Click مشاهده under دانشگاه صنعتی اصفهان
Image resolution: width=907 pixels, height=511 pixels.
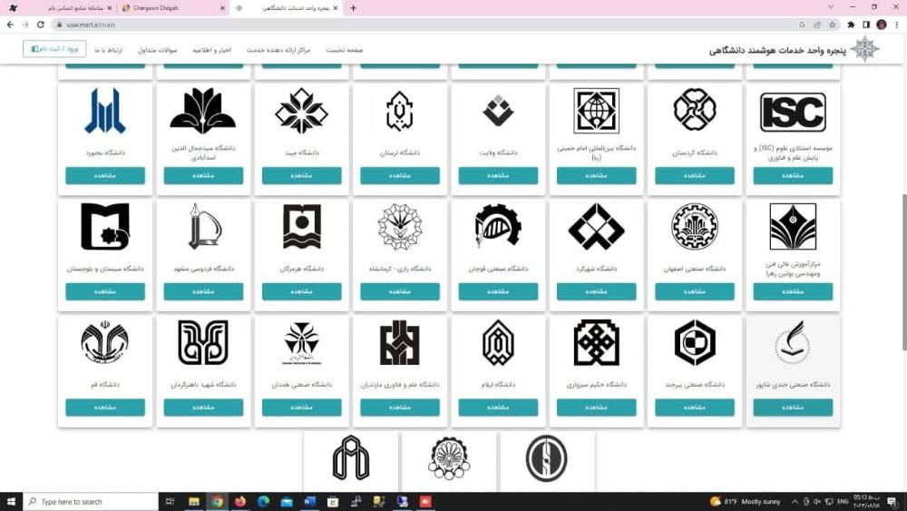click(695, 291)
